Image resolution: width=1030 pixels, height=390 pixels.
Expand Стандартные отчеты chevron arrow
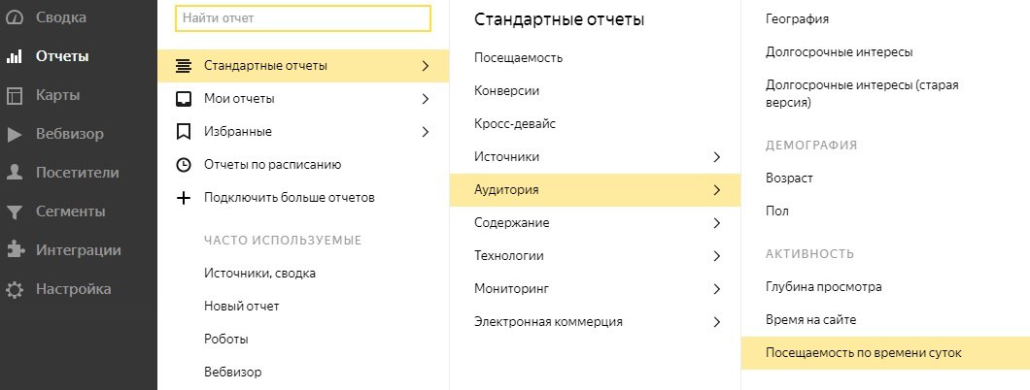click(x=425, y=66)
